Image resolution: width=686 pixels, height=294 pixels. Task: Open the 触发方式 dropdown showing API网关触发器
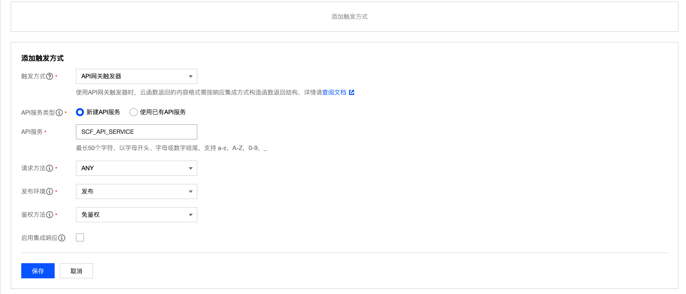[136, 77]
